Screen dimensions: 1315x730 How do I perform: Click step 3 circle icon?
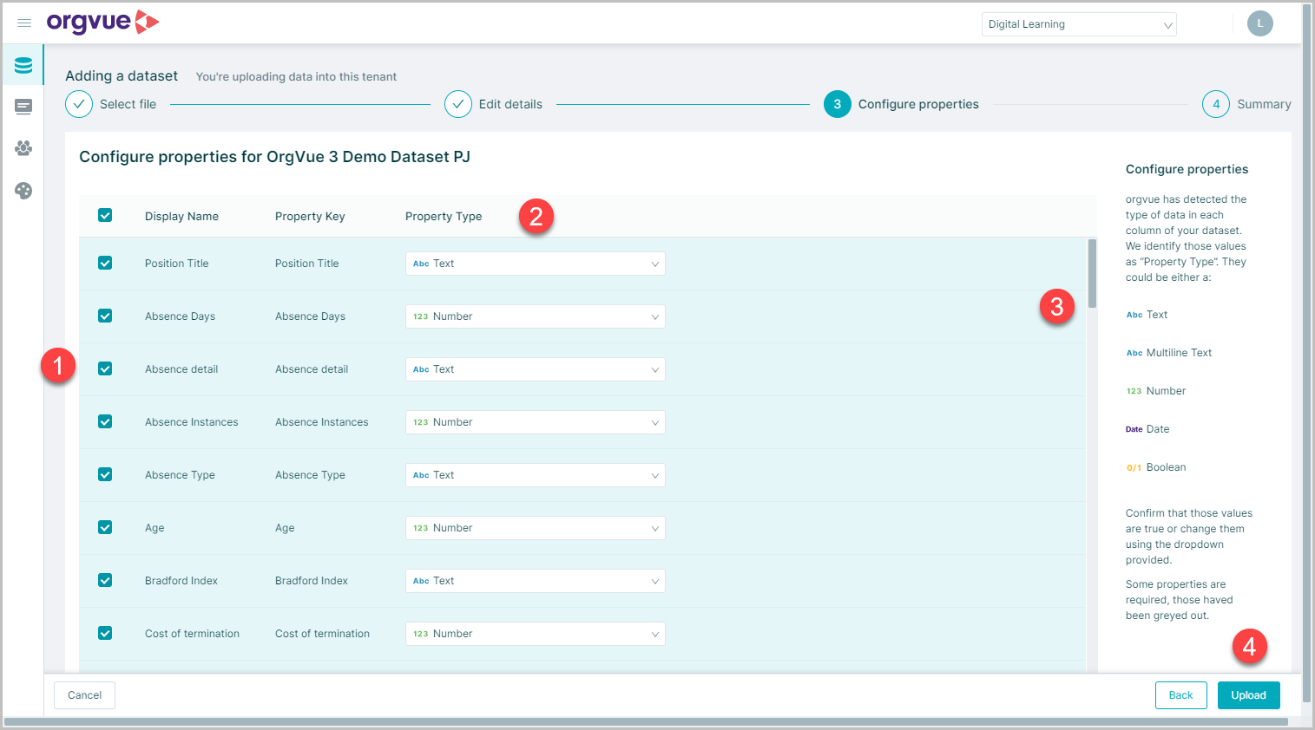pos(838,104)
